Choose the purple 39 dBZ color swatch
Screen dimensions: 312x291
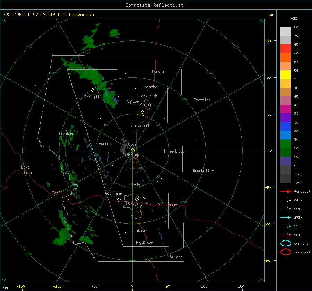click(x=286, y=118)
